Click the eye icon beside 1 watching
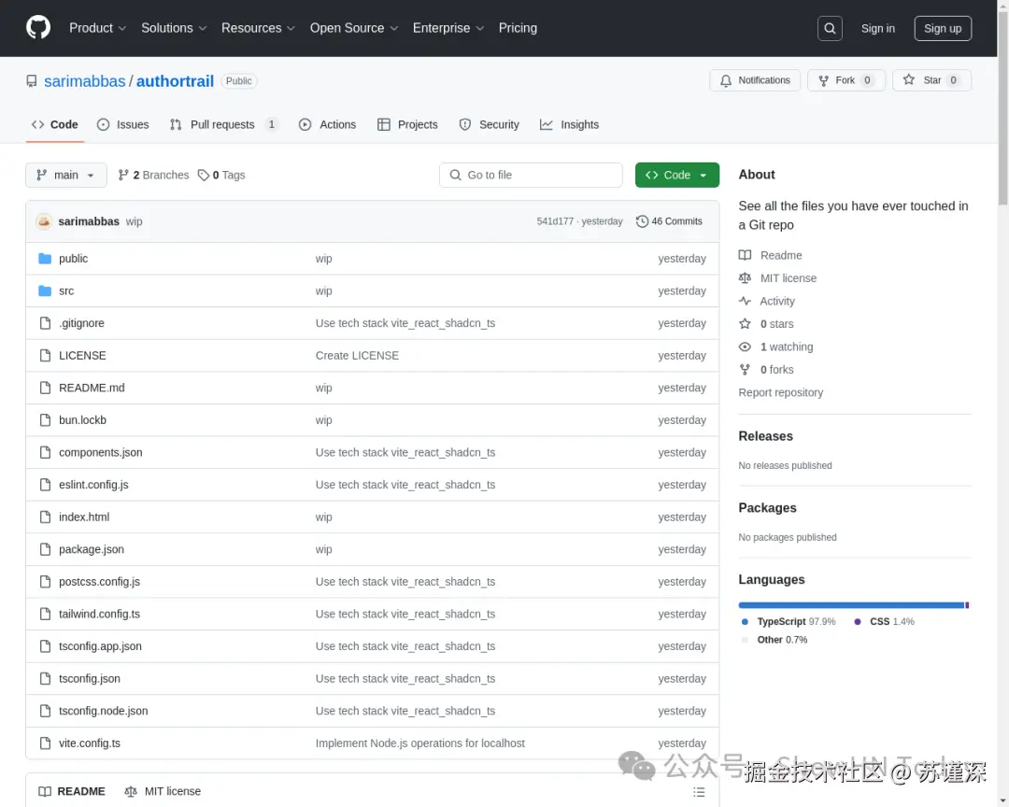The image size is (1009, 807). (745, 347)
